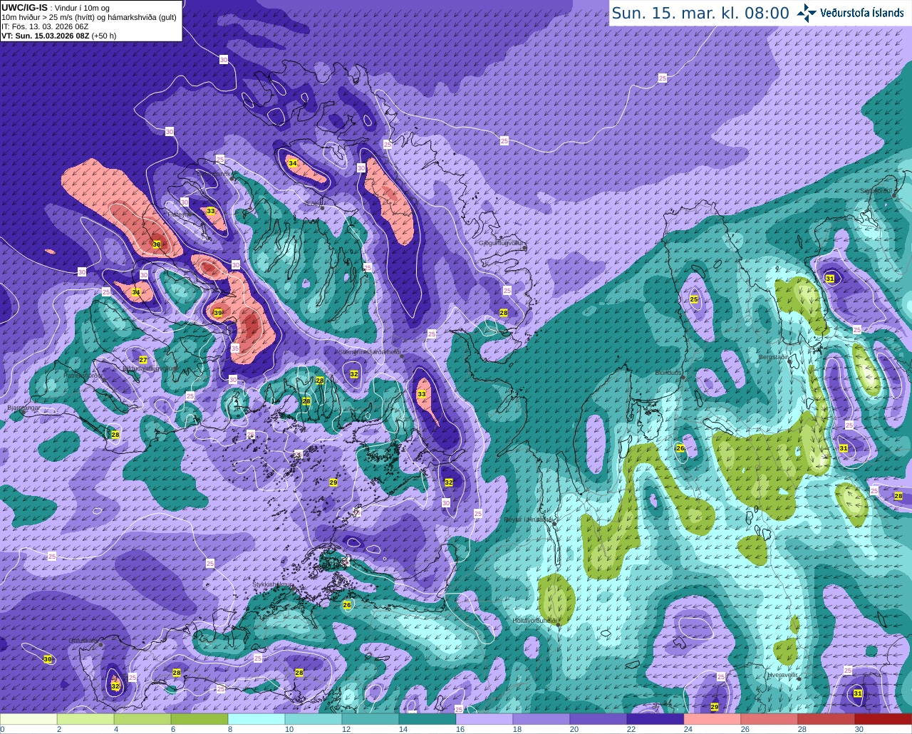Click the yellow gust label 31 near Hveravellir
The width and height of the screenshot is (912, 734).
click(x=858, y=693)
